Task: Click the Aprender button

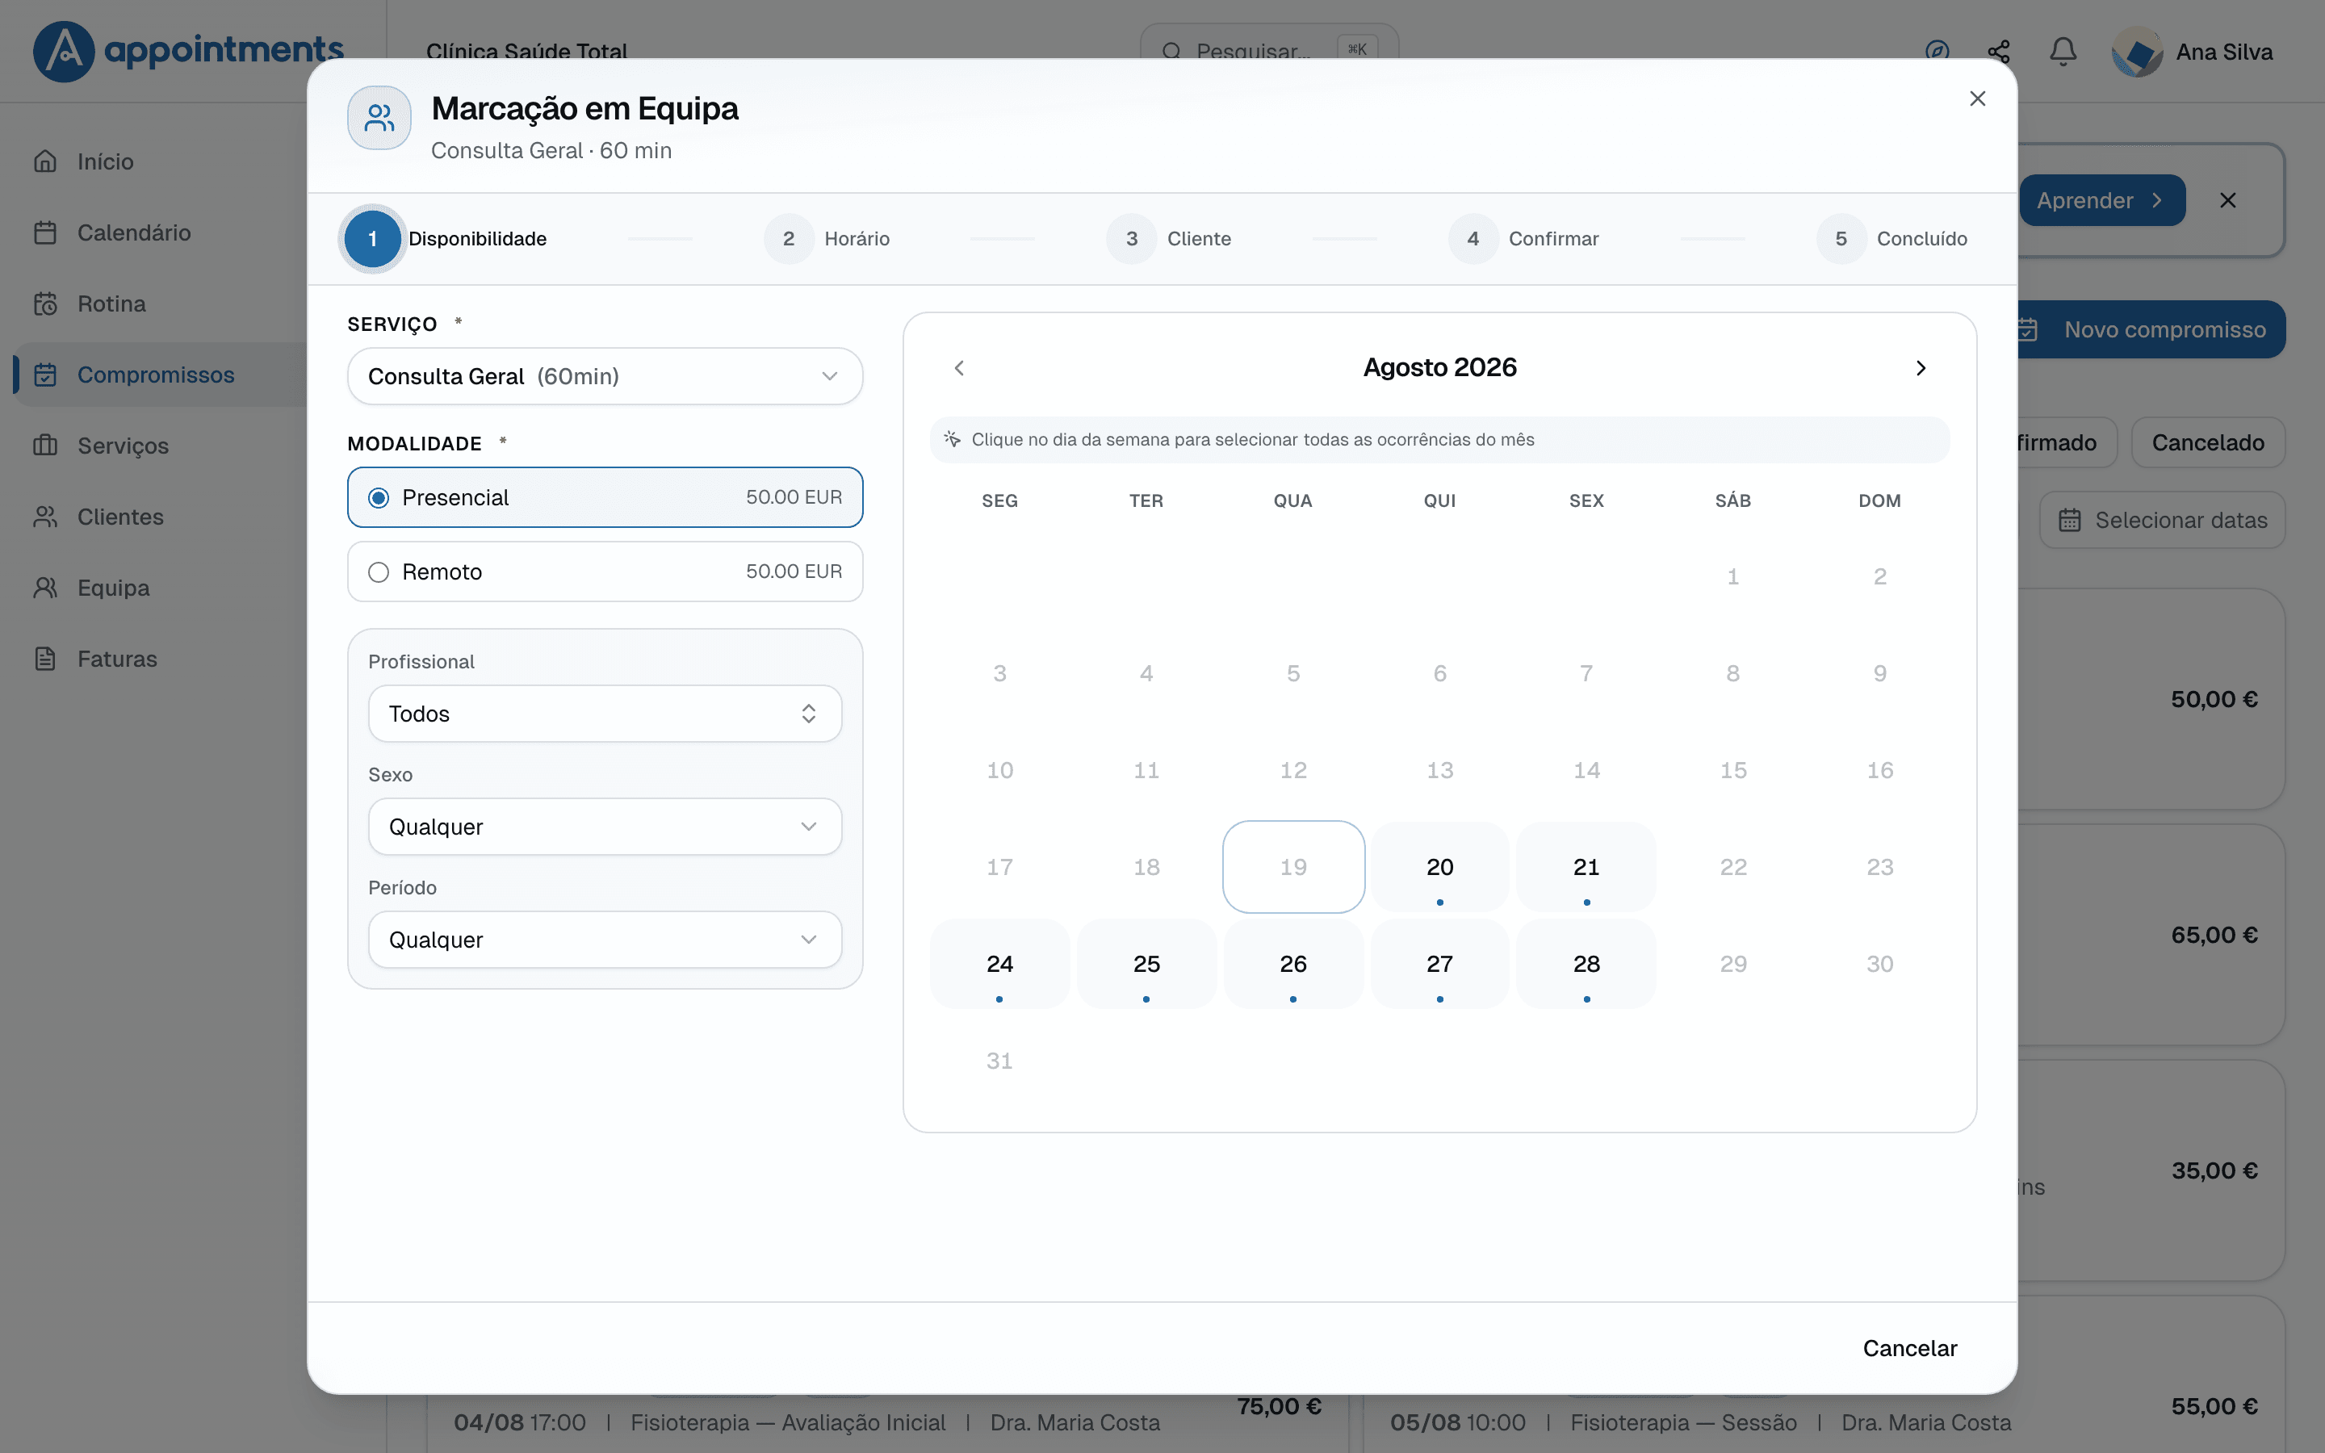Action: 2101,201
